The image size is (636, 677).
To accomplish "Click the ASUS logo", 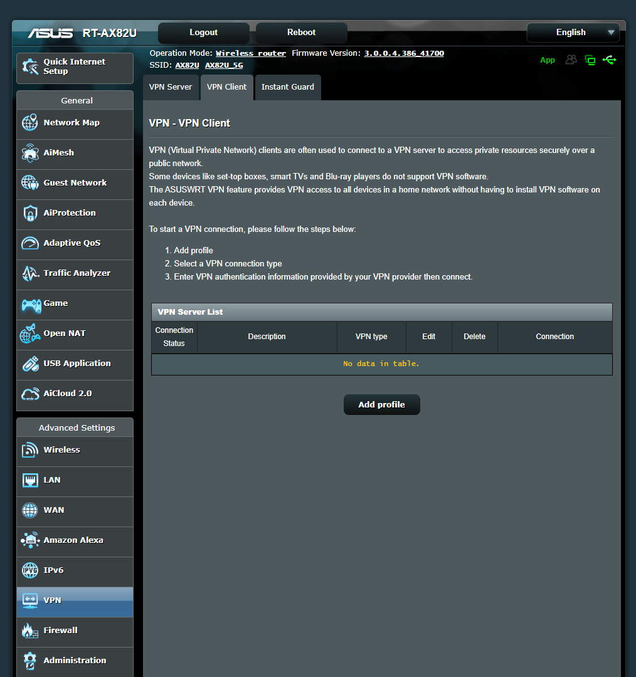I will point(50,33).
